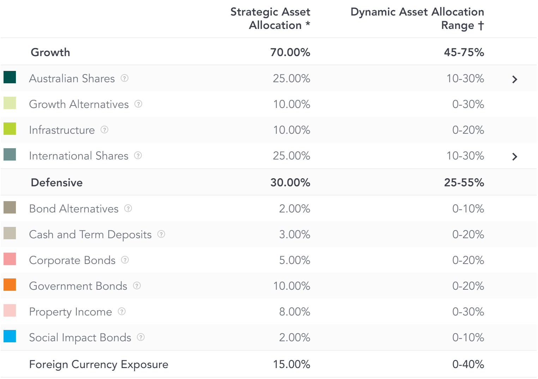Image resolution: width=538 pixels, height=379 pixels.
Task: Select the orange Government Bonds color swatch
Action: [x=10, y=284]
